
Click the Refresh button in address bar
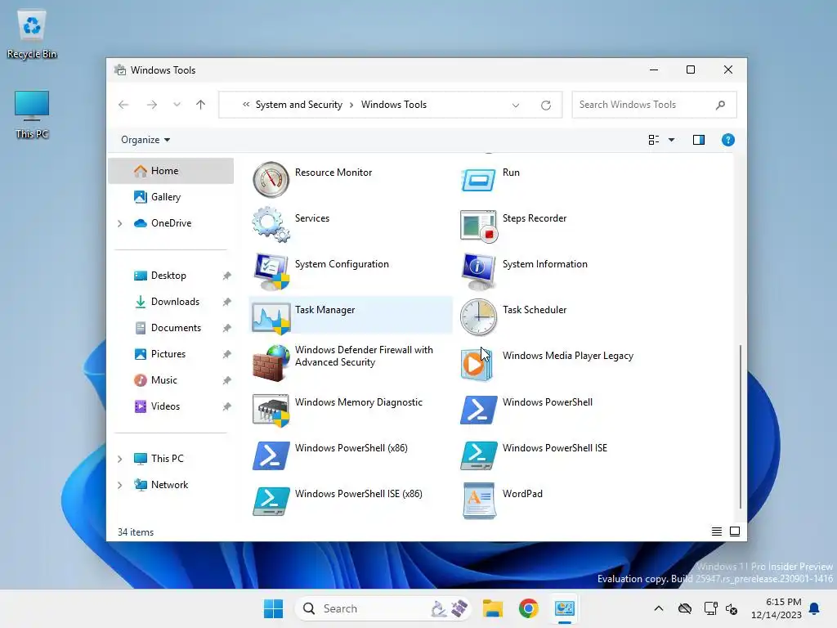click(x=545, y=105)
